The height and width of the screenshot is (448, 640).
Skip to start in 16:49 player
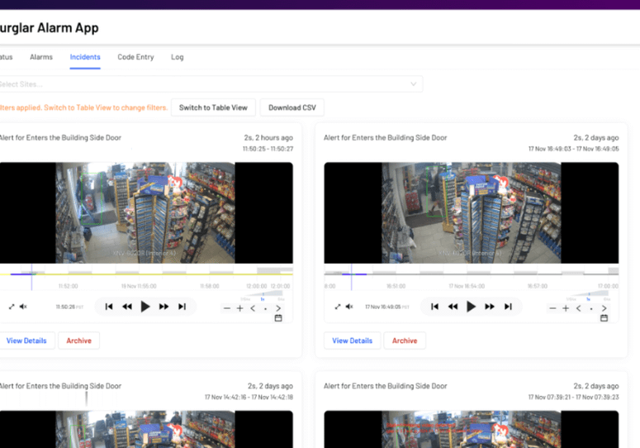(434, 307)
